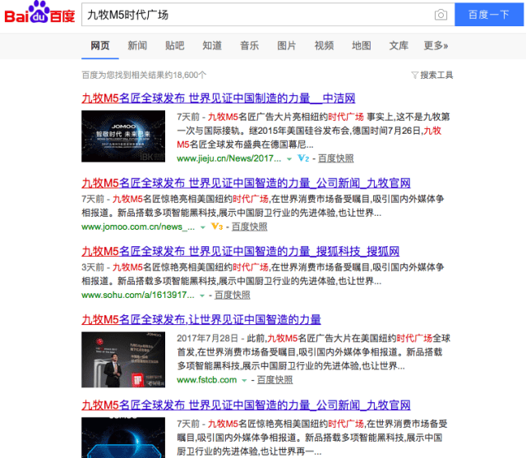526x458 pixels.
Task: Click www.jieju.cn/News/2017... URL
Action: [228, 158]
